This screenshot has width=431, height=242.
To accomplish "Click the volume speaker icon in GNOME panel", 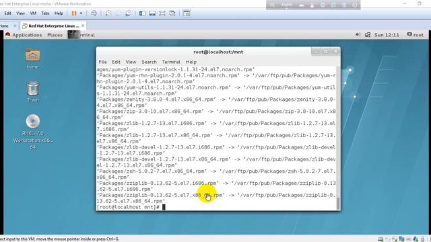I will tap(358, 34).
